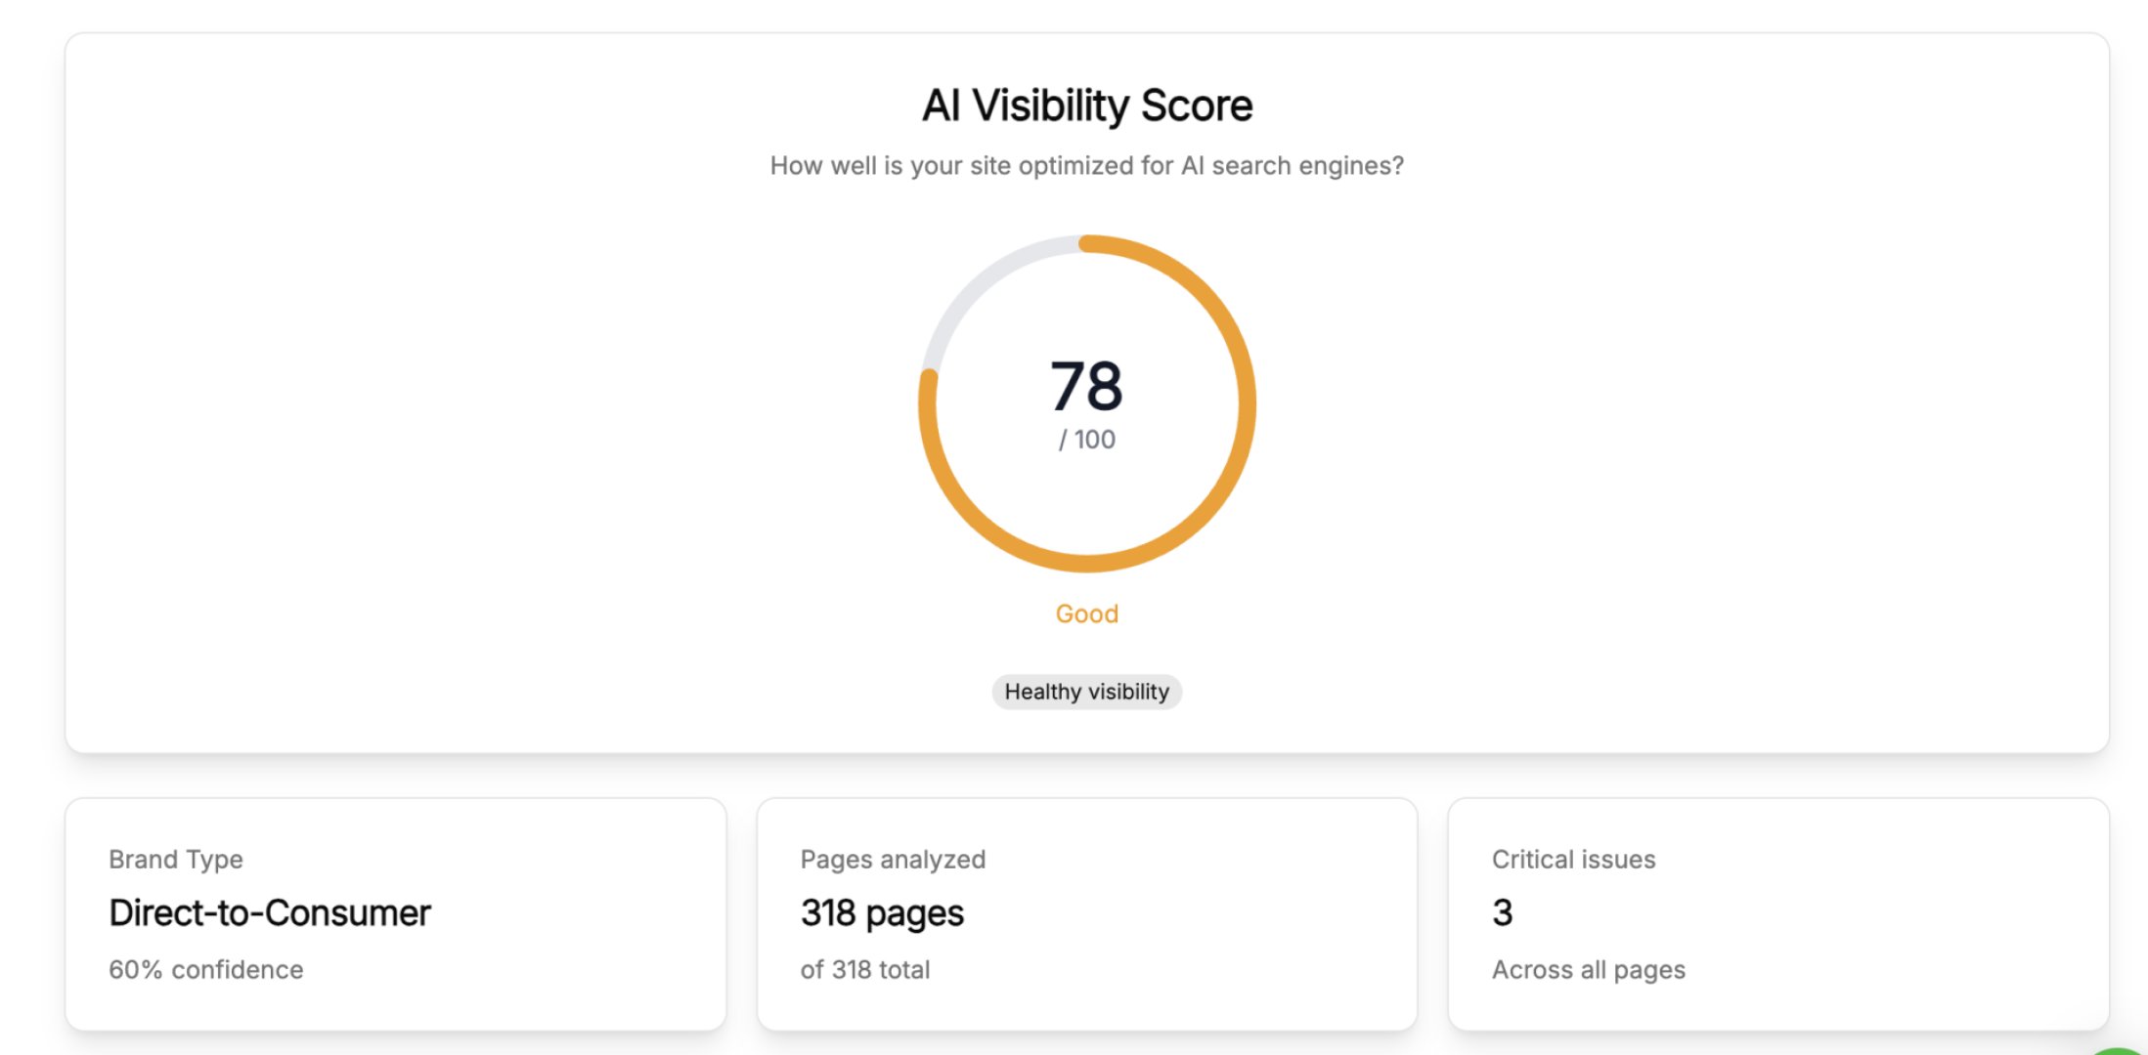This screenshot has height=1055, width=2148.
Task: Select the 'of 318 total' caption
Action: (x=865, y=969)
